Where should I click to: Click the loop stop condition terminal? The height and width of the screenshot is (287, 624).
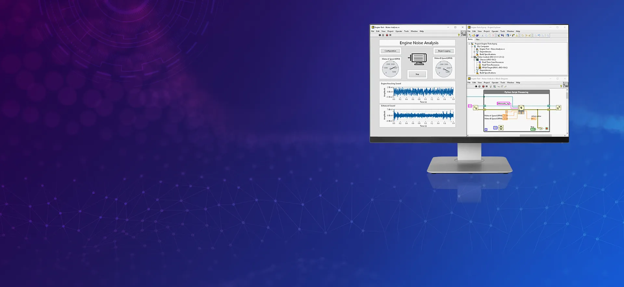click(x=547, y=129)
